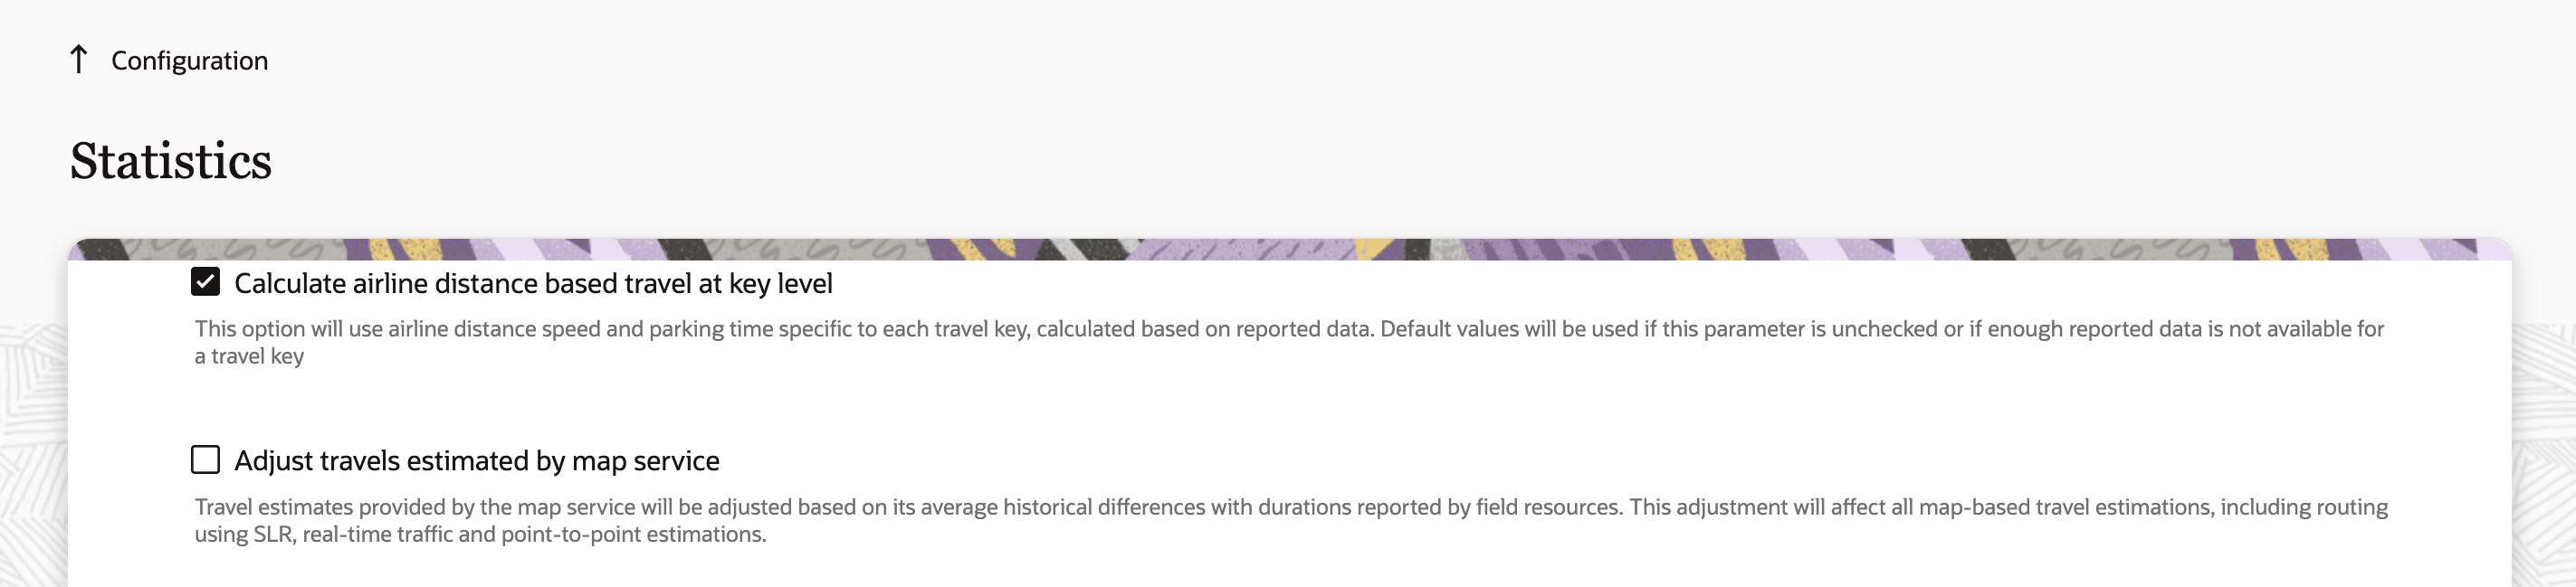Disable calculate airline distance based travel at key level
The image size is (2576, 587).
click(207, 283)
